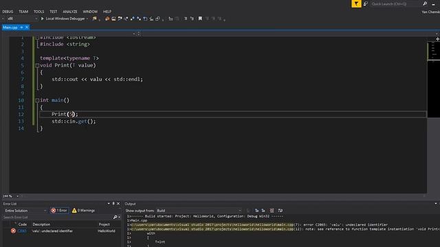440x247 pixels.
Task: Click in the Quick Launch search field
Action: click(396, 4)
